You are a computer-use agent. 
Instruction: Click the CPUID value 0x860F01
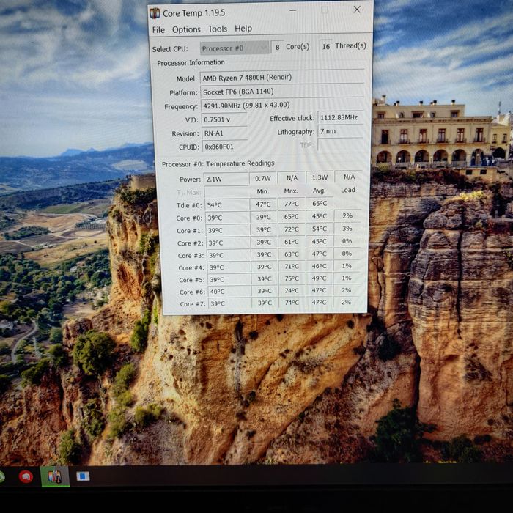tap(225, 147)
